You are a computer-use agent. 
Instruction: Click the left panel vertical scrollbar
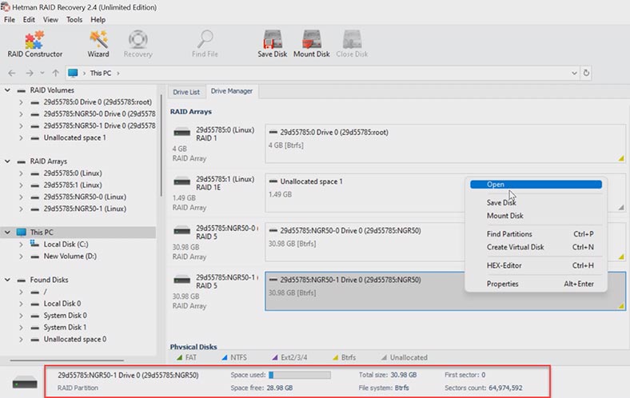pyautogui.click(x=161, y=145)
